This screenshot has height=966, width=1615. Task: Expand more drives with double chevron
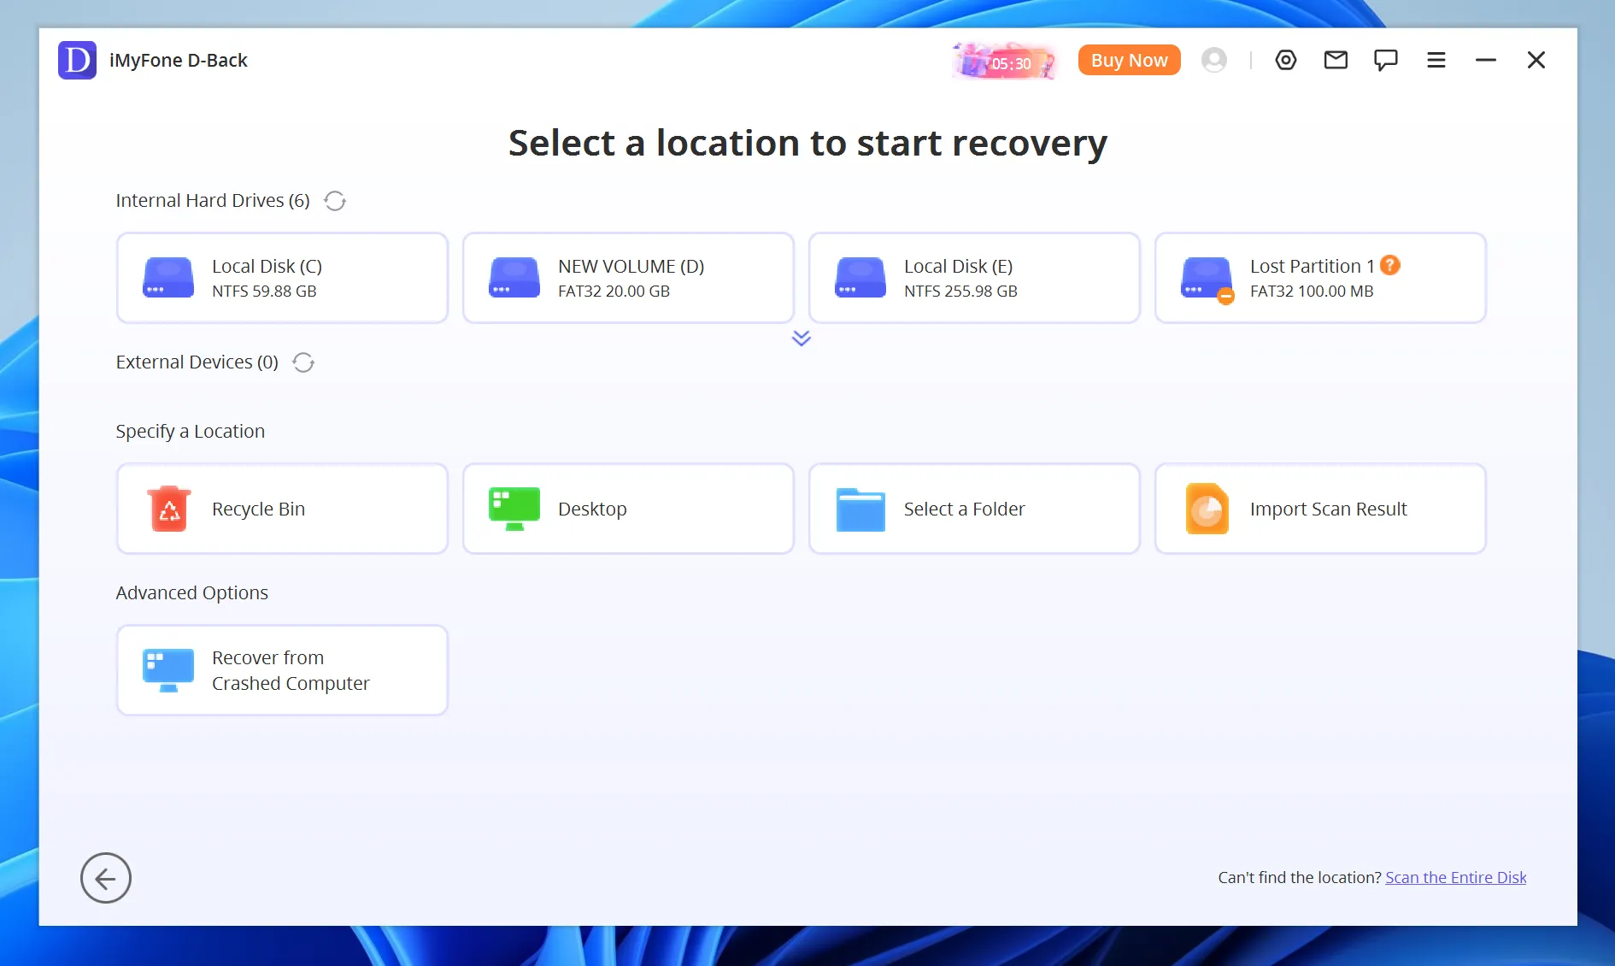[801, 339]
